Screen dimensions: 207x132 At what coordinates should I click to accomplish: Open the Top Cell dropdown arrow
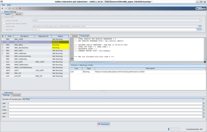[198, 30]
